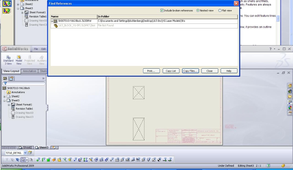
Task: Click the Under Defined status text
Action: point(226,166)
